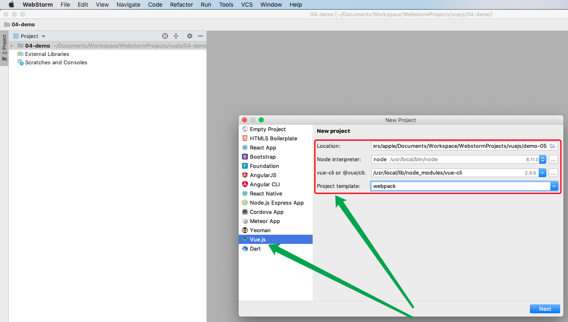568x322 pixels.
Task: Click the Bootstrap B icon
Action: coord(245,157)
